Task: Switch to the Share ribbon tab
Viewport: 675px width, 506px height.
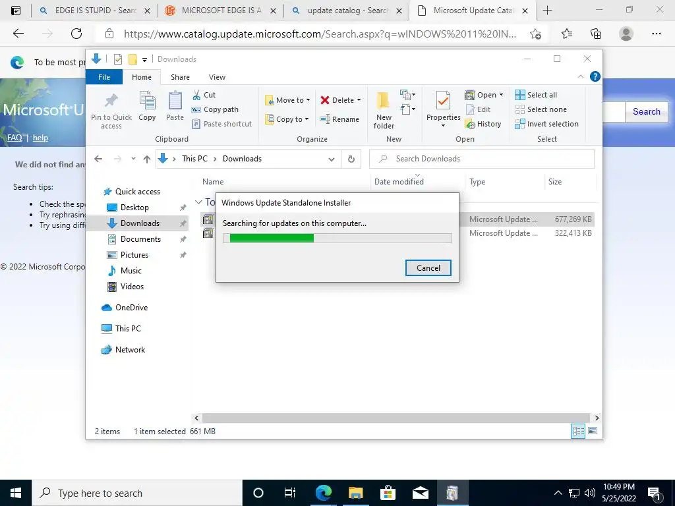Action: pyautogui.click(x=180, y=77)
